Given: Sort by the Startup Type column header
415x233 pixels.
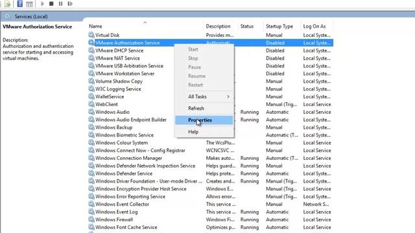Looking at the screenshot, I should (x=279, y=26).
